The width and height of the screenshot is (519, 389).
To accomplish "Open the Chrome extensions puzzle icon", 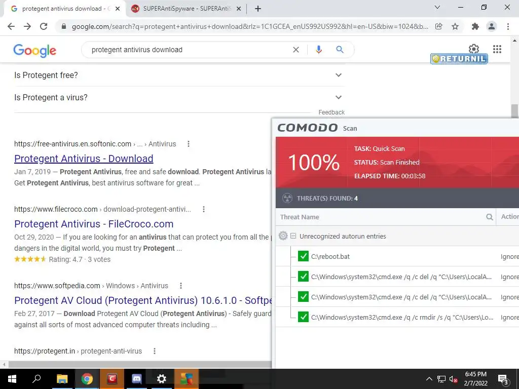I will tap(475, 26).
